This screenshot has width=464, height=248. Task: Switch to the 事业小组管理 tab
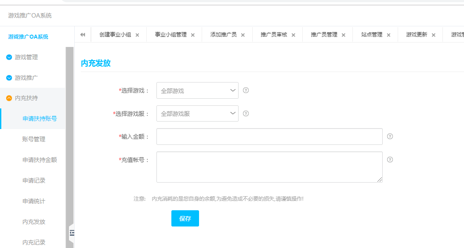pos(170,35)
